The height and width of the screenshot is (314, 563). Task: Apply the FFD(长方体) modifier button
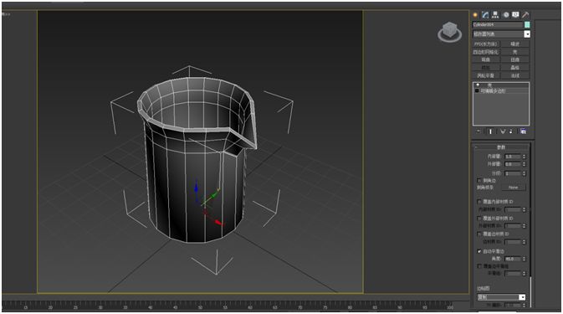pyautogui.click(x=486, y=44)
